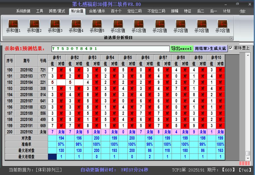Viewport: 255px width, 175px height.
Task: Click the 请选择分析项目 panel caption
Action: point(118,38)
